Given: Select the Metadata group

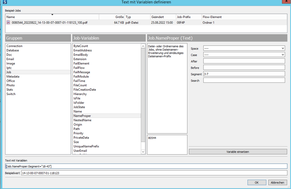Looking at the screenshot, I should (13, 77).
